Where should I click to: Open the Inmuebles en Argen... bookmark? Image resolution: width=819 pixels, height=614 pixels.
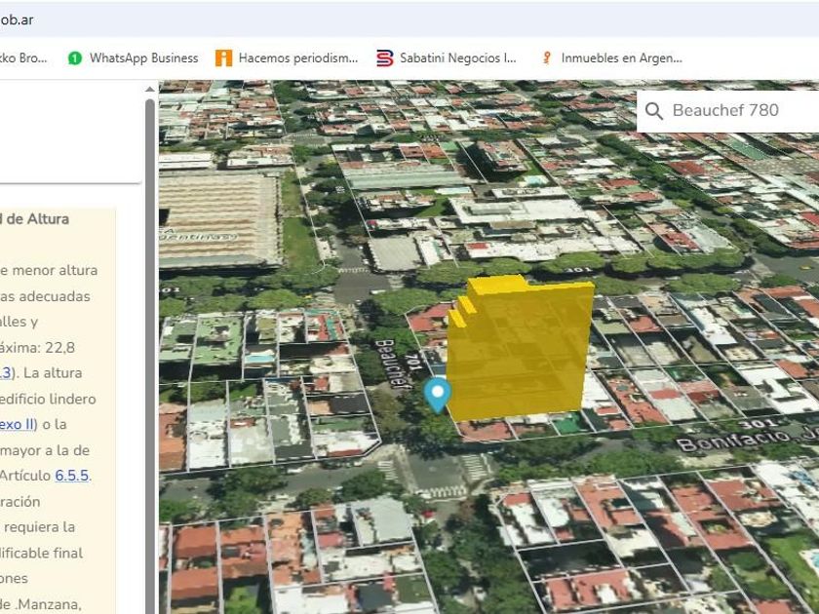tap(621, 58)
